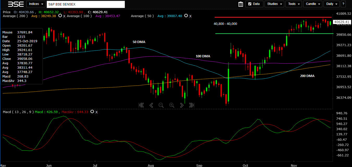Zoom in with the magnifier plus icon
Screen dimensions: 352x167
pos(172,105)
